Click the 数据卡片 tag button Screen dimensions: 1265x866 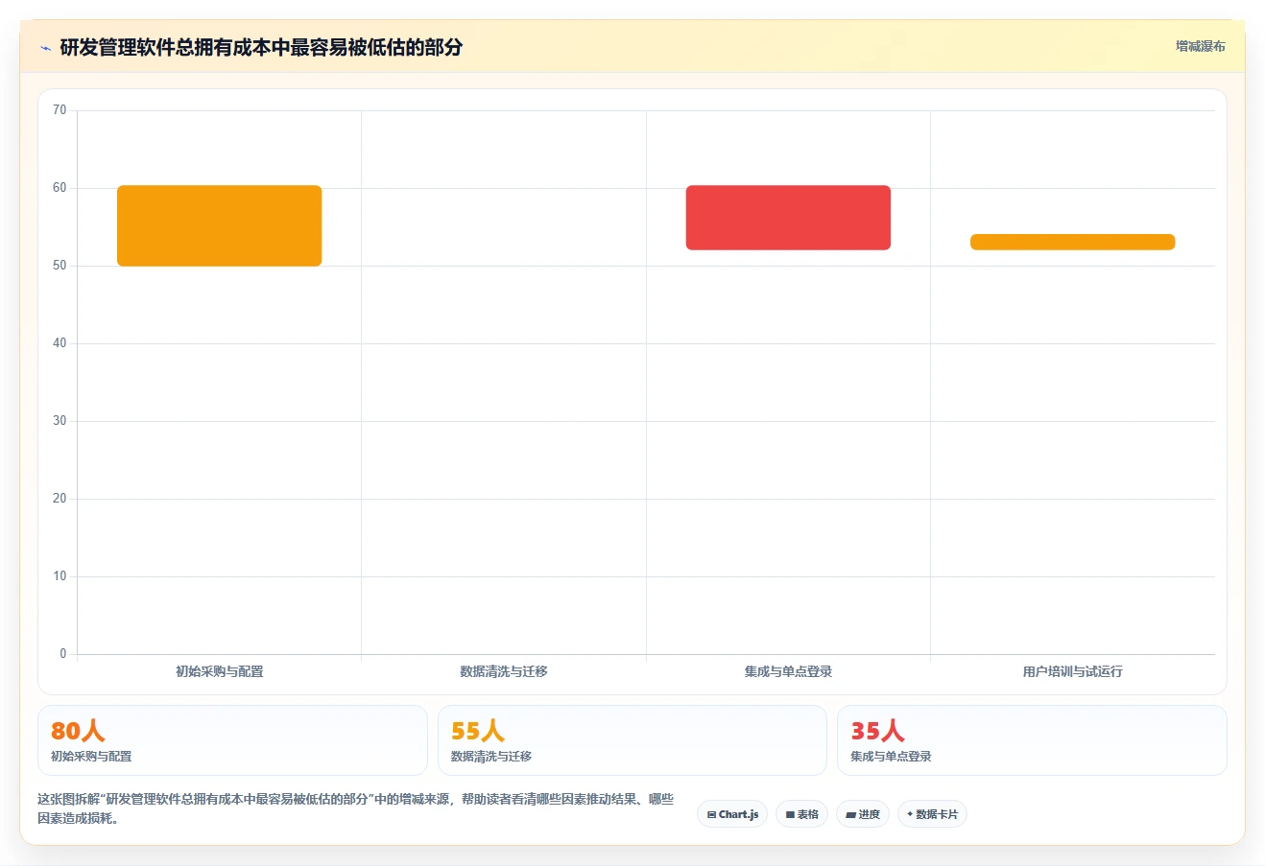tap(932, 814)
